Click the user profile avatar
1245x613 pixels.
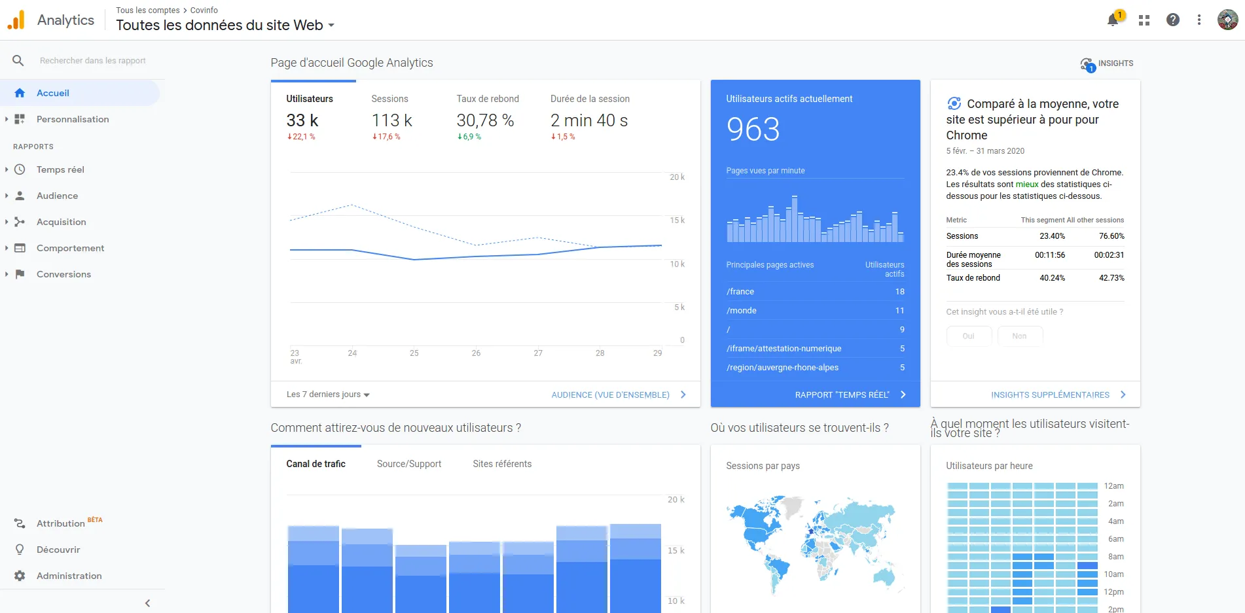click(1227, 20)
